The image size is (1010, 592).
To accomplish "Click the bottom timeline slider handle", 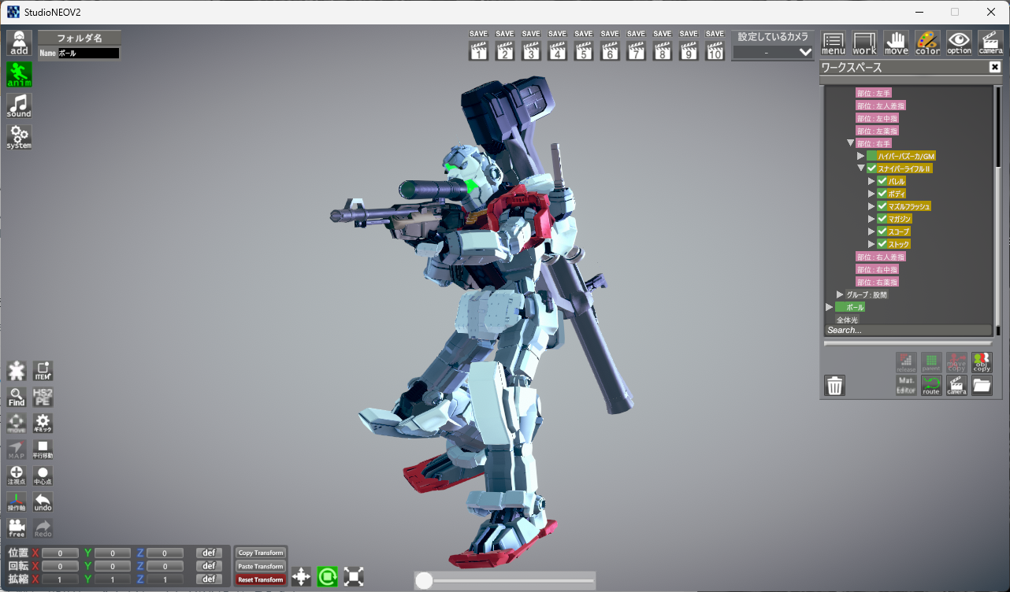I will [424, 581].
